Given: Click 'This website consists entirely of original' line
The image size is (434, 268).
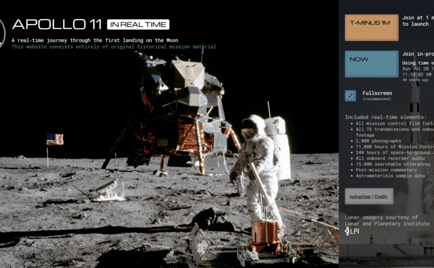Looking at the screenshot, I should click(x=114, y=47).
